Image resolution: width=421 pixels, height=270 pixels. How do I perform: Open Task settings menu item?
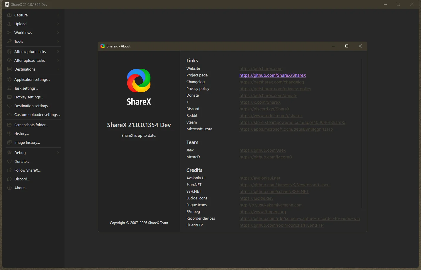pyautogui.click(x=33, y=88)
